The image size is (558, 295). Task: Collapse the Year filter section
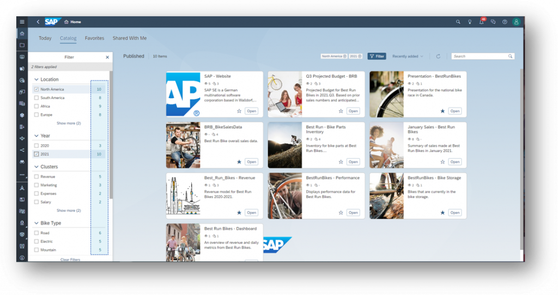coord(37,136)
